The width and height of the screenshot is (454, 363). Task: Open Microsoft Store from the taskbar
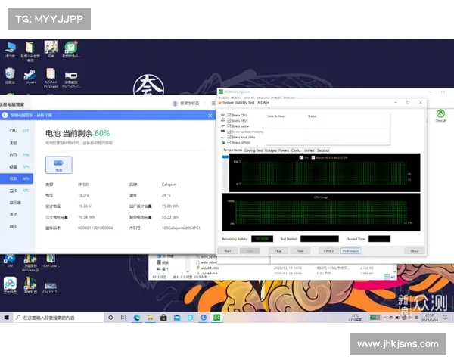163,318
